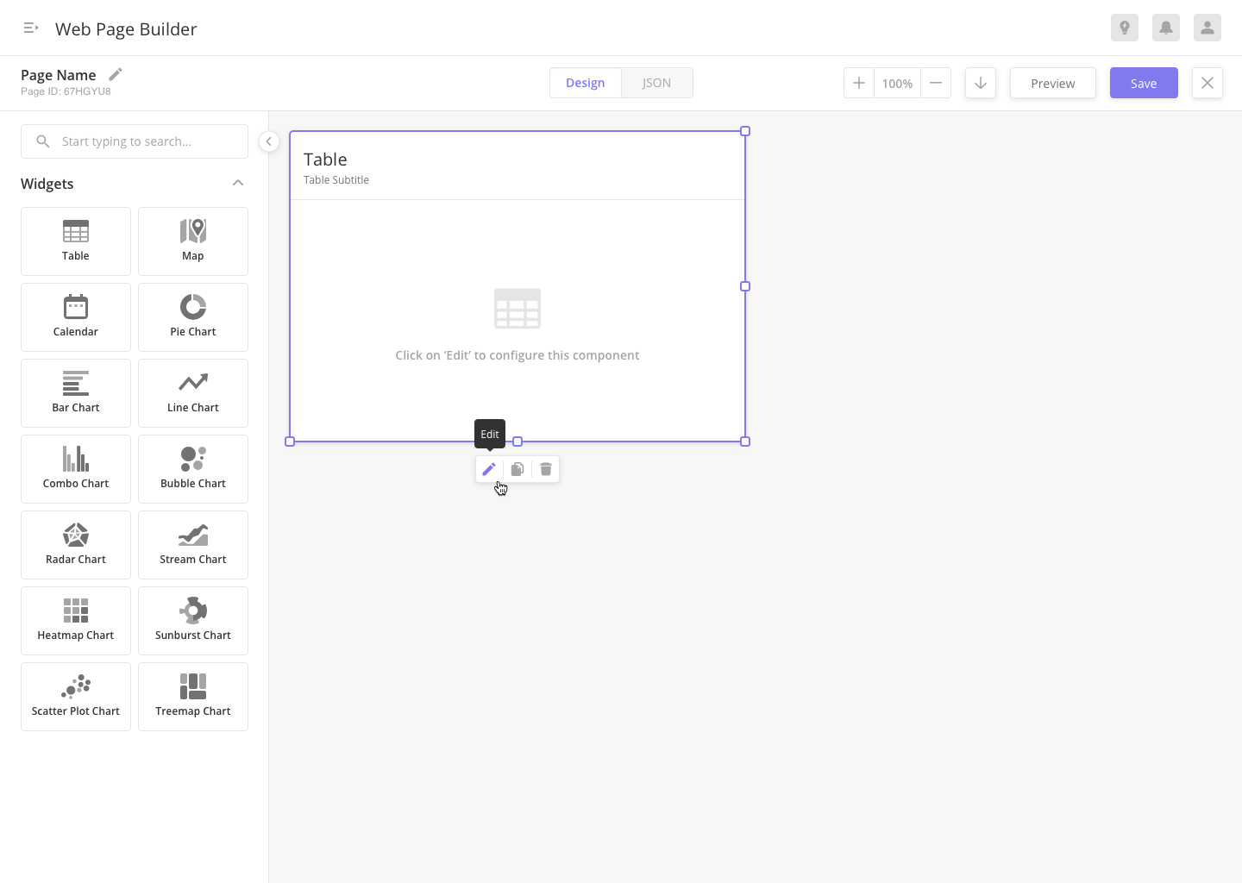Delete the Table component using the trash icon
This screenshot has height=883, width=1242.
[545, 469]
